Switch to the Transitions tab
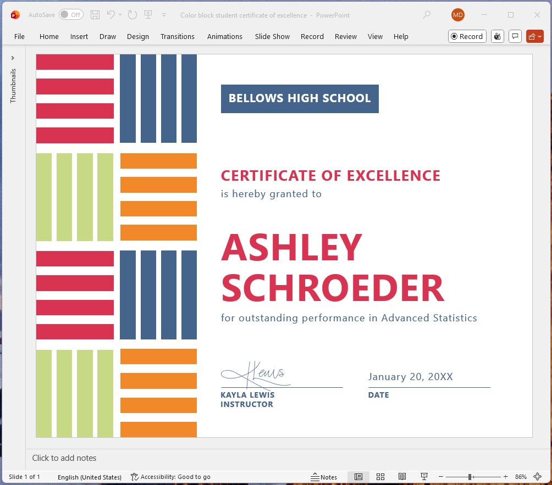 pyautogui.click(x=177, y=36)
